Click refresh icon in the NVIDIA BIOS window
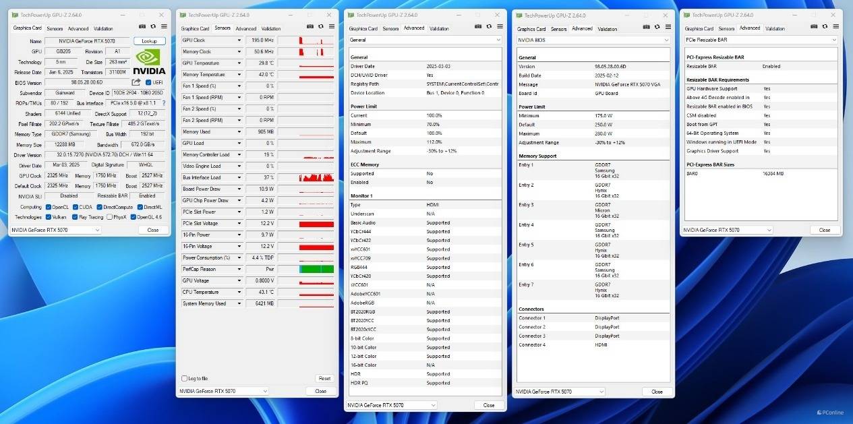The width and height of the screenshot is (853, 424). tap(657, 27)
